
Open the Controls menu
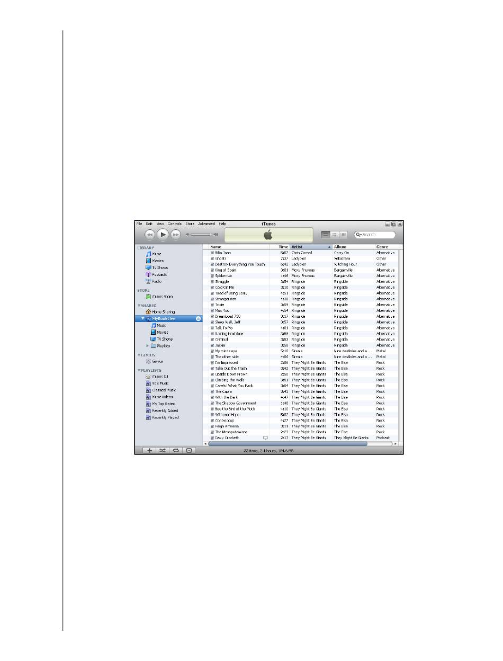click(175, 224)
